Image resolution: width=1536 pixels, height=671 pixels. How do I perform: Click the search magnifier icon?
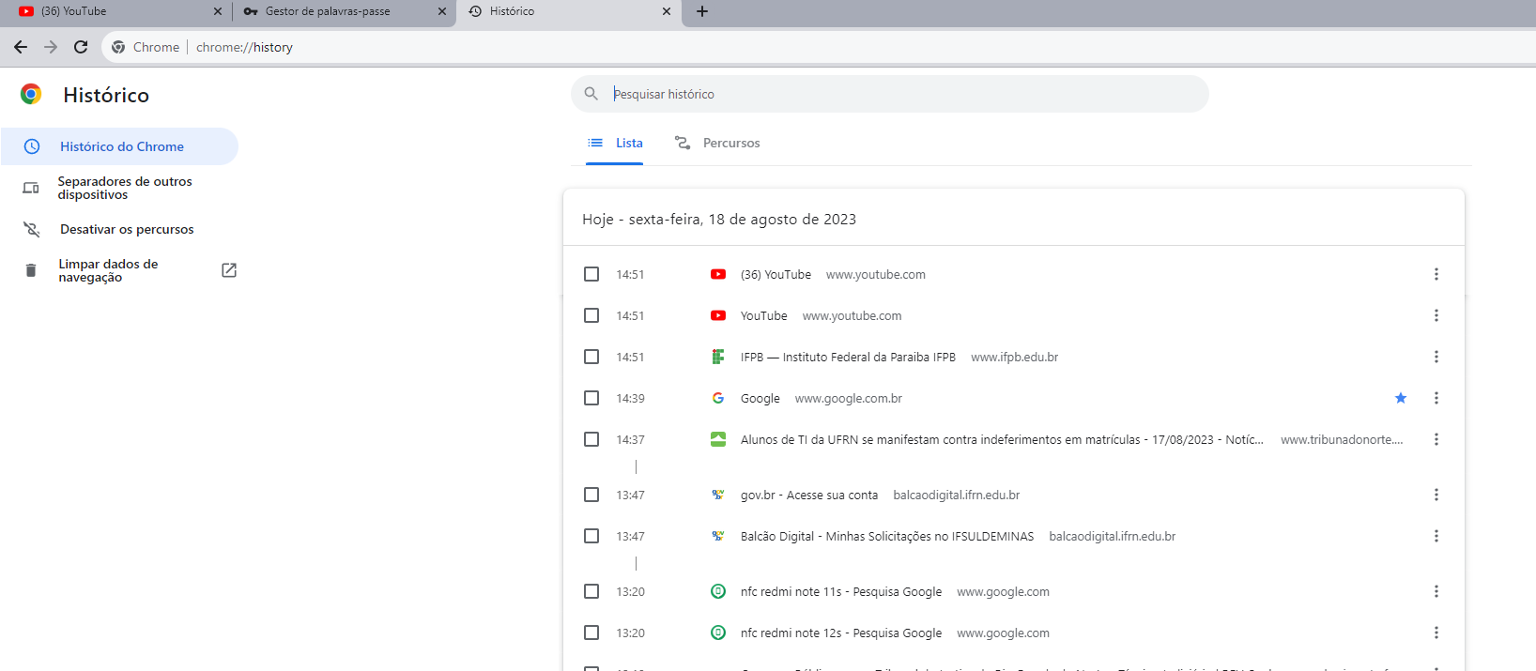[x=591, y=94]
